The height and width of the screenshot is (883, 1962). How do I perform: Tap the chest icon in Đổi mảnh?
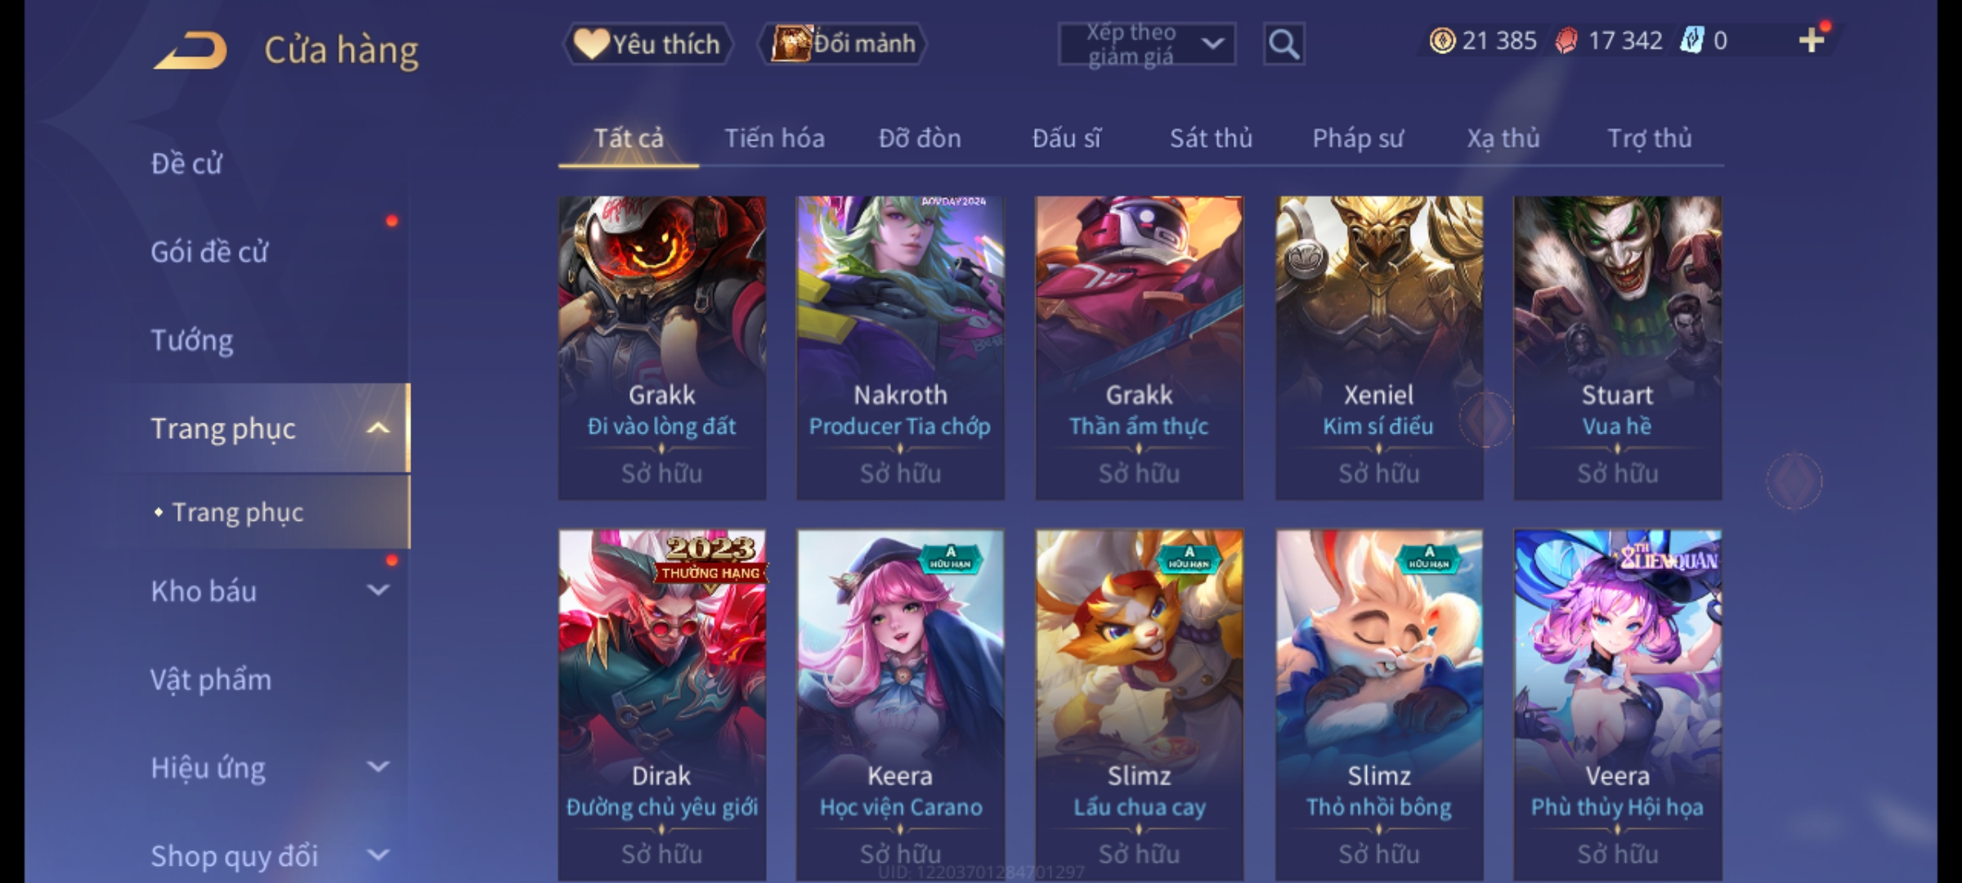(x=790, y=43)
